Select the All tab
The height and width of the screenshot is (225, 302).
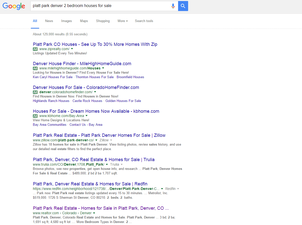35,21
